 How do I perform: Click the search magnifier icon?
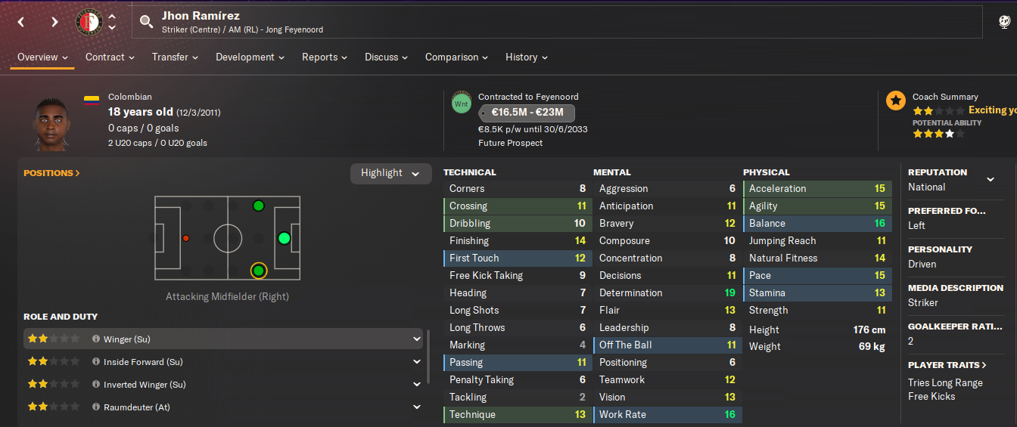tap(147, 22)
